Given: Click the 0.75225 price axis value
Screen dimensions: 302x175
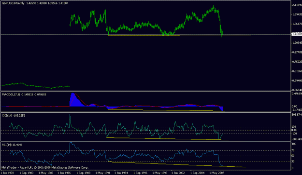Looking at the screenshot, I should [297, 62].
